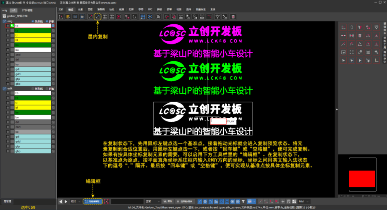Viewport: 387px width, 210px height.
Task: Click the red overlapping squares icon in top toolbar
Action: [174, 17]
